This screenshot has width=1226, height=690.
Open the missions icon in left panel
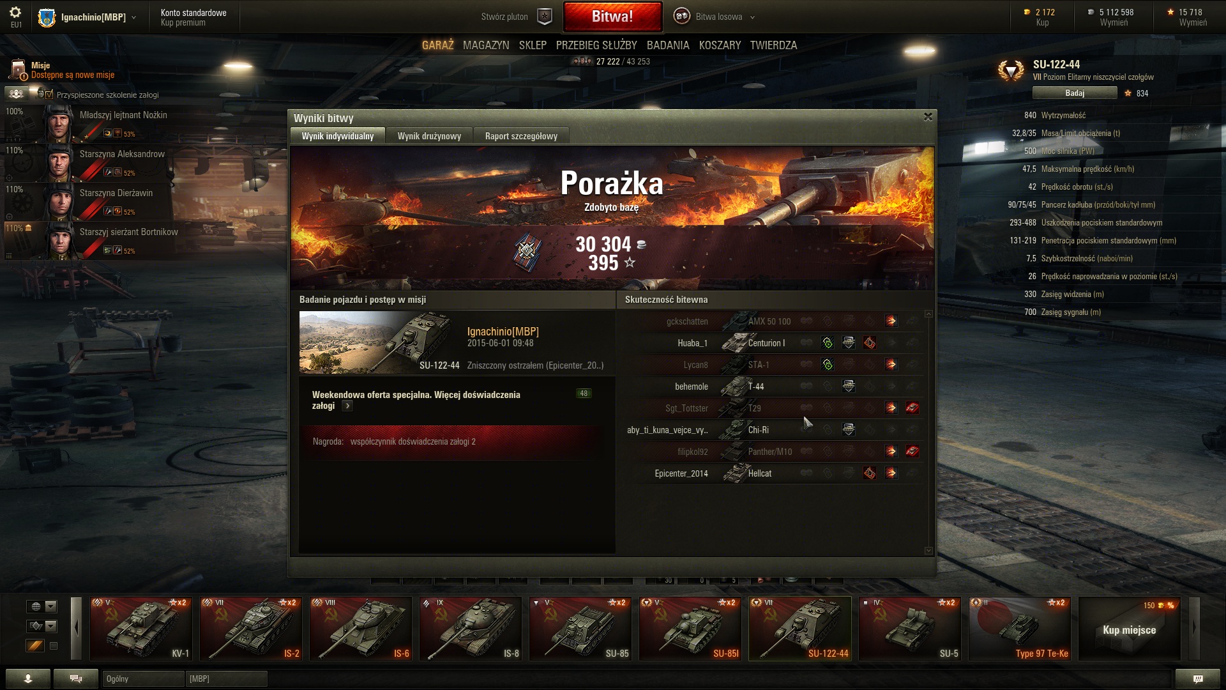(x=18, y=70)
